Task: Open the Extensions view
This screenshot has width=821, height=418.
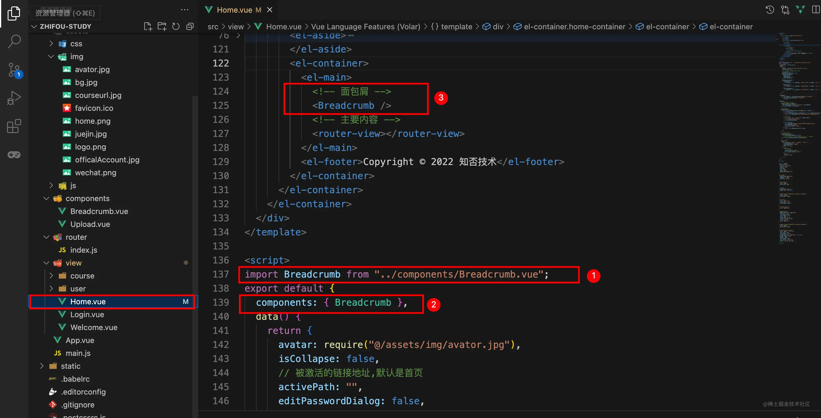Action: click(x=14, y=126)
